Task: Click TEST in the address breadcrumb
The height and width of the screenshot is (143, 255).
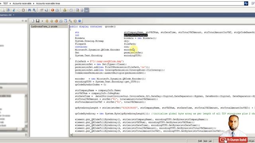Action: point(6,4)
